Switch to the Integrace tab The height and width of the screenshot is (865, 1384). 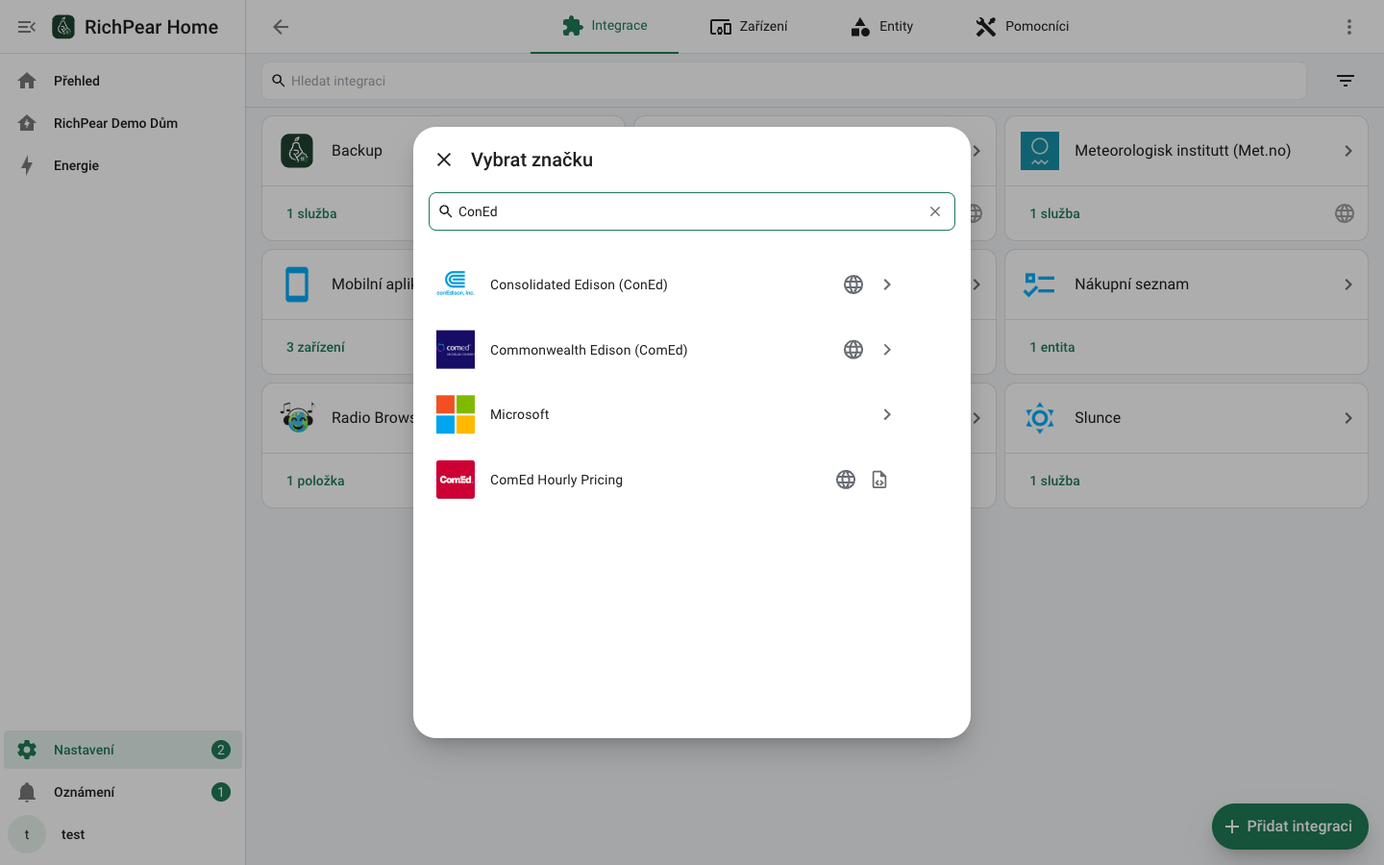pos(605,26)
